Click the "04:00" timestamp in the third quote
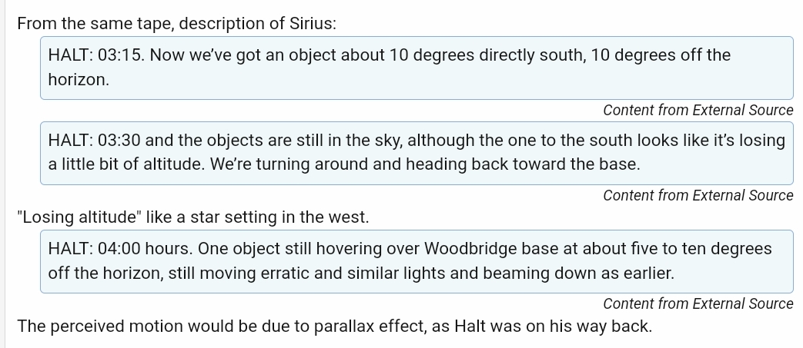 [x=119, y=249]
